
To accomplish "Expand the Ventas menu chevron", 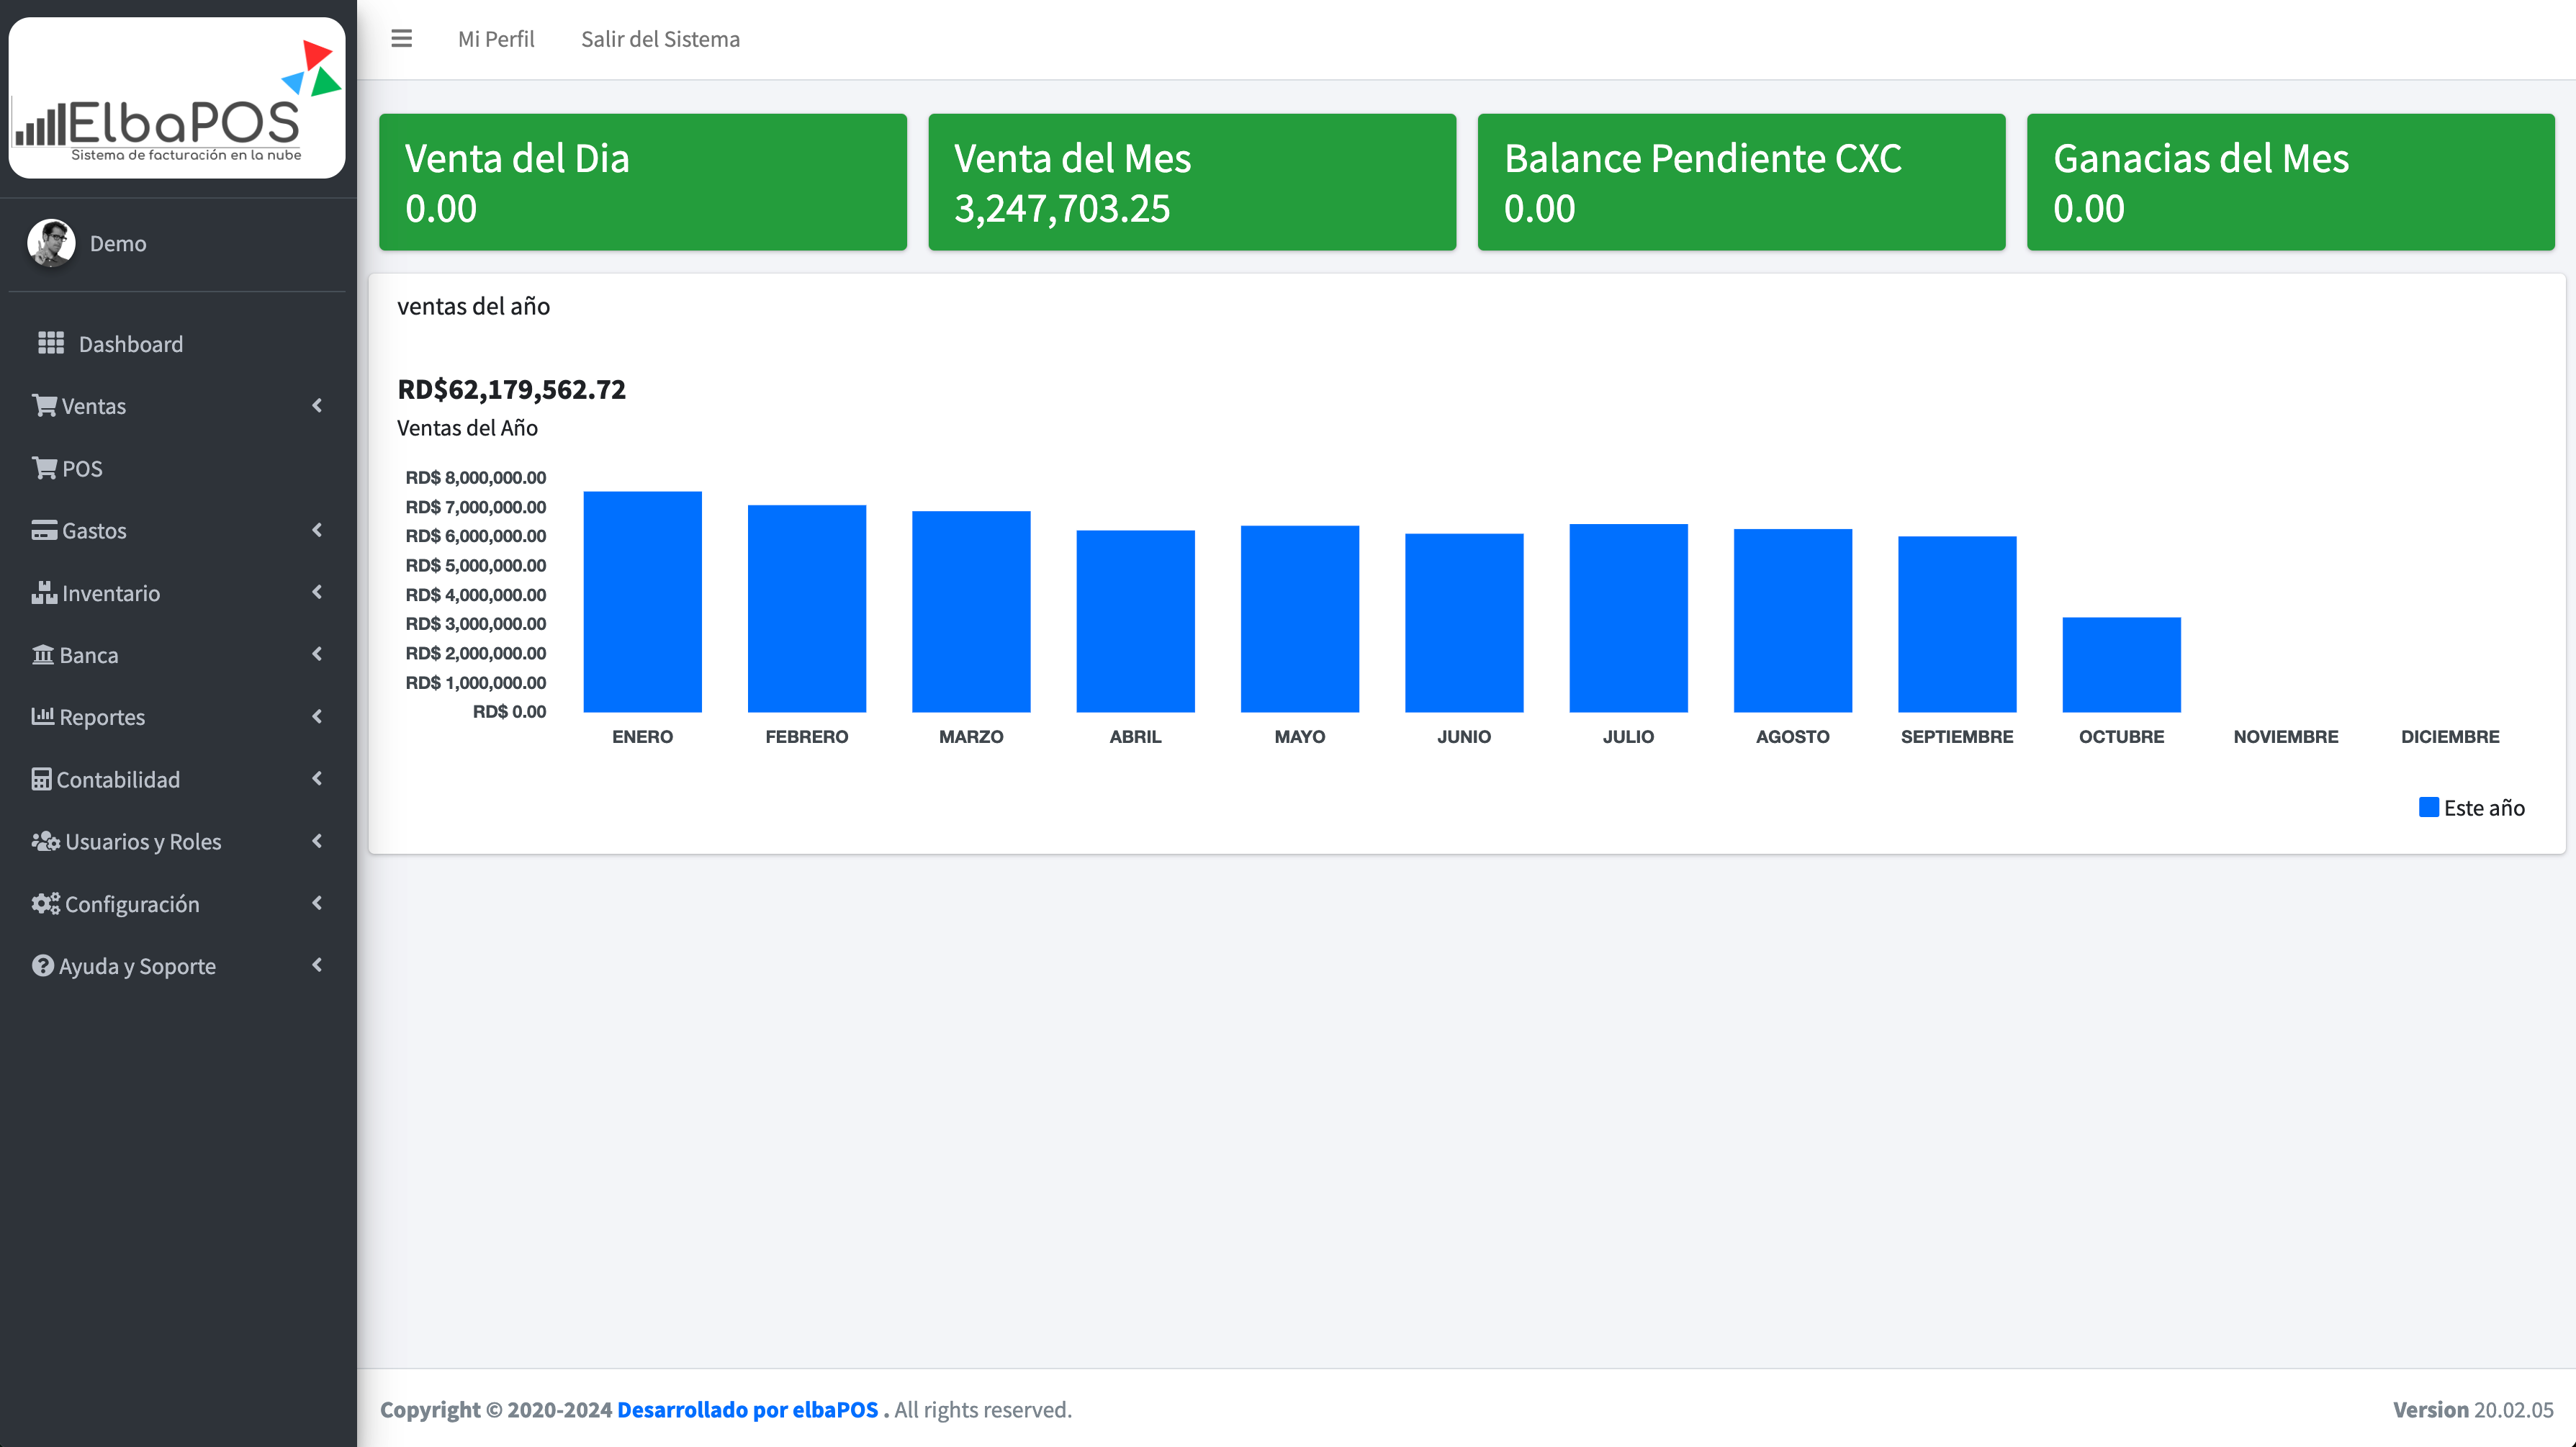I will [x=317, y=405].
